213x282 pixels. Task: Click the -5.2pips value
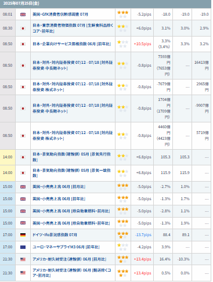[144, 15]
